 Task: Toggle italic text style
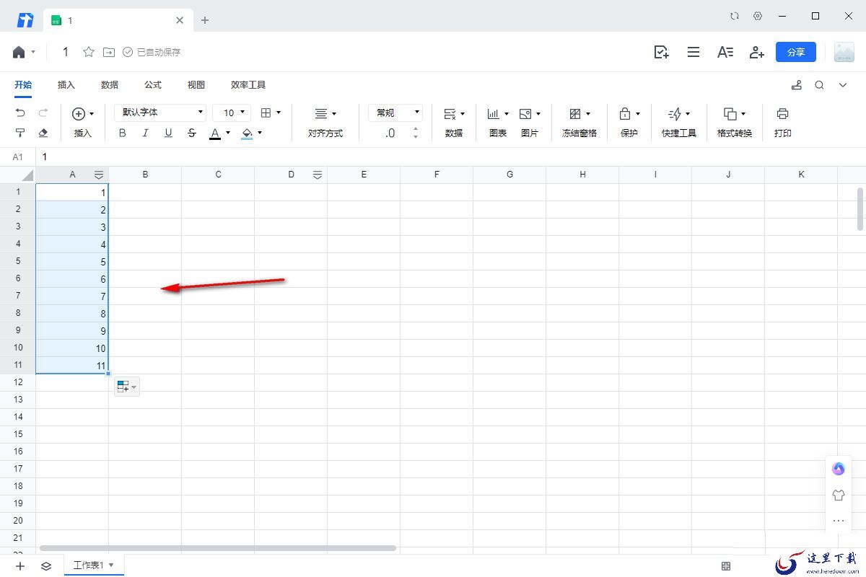click(x=145, y=133)
